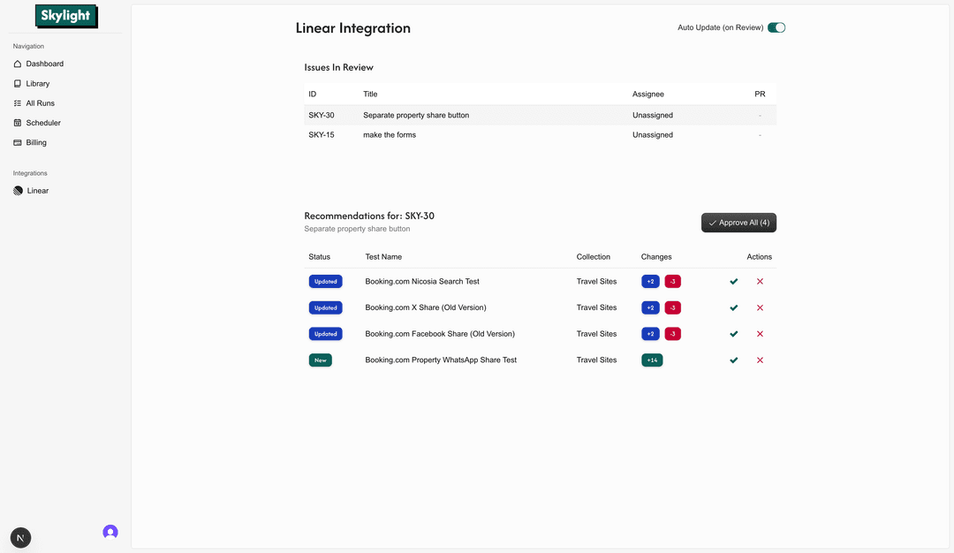Click -3 badge for Nicosia Search Test
This screenshot has height=553, width=954.
point(672,282)
